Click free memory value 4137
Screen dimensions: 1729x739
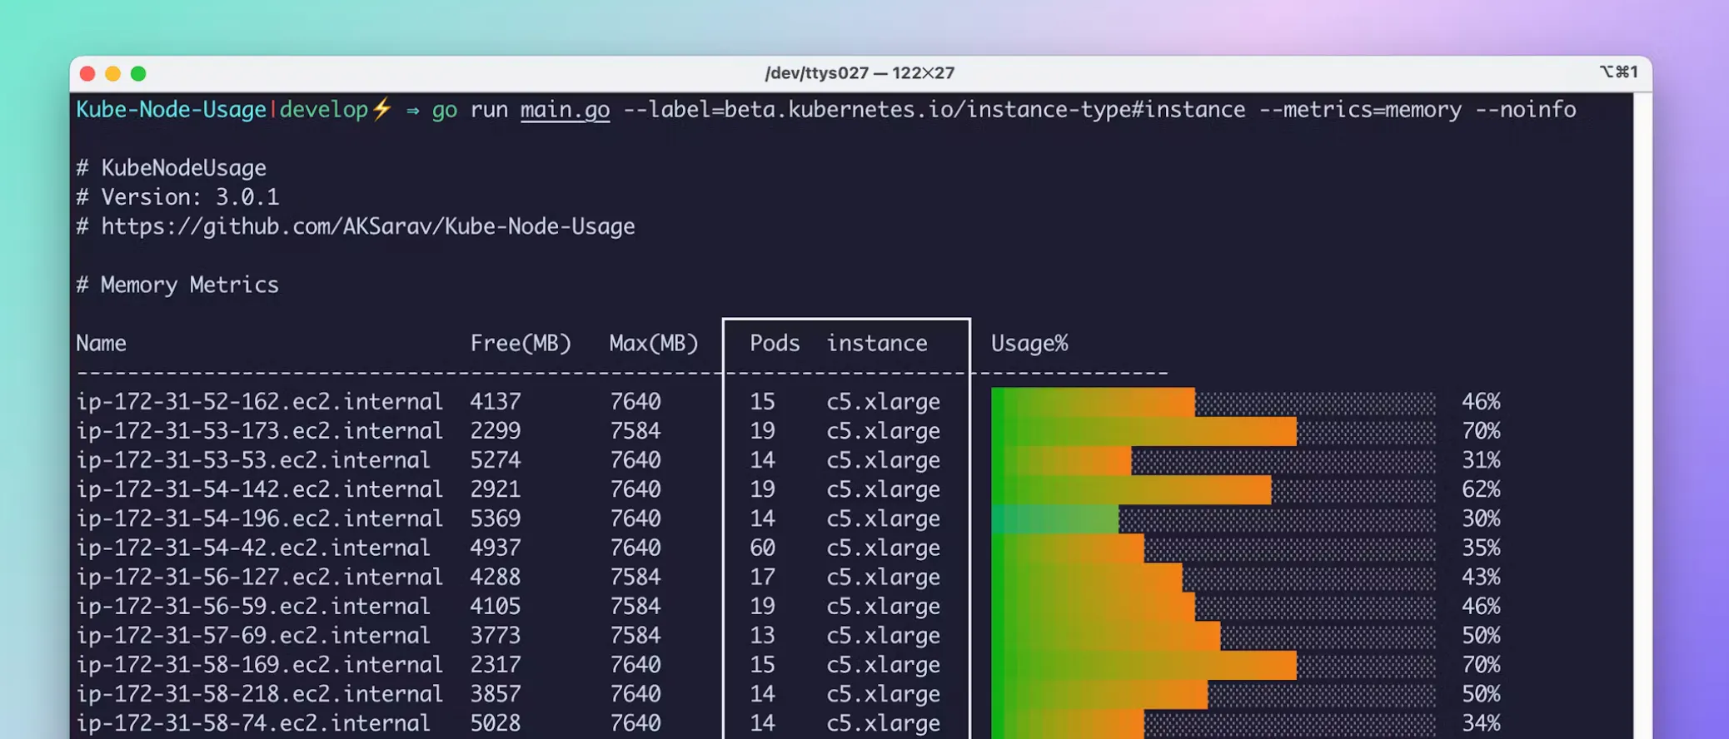pyautogui.click(x=496, y=401)
